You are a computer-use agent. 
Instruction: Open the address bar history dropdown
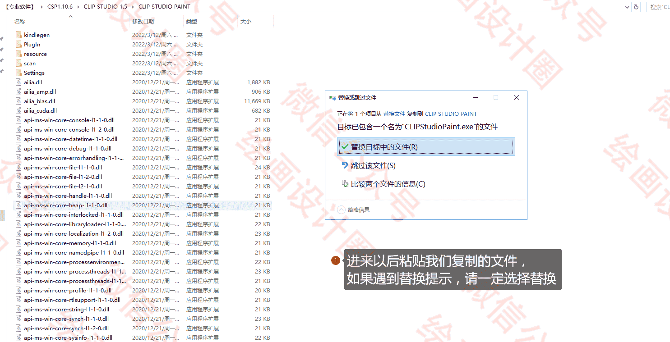(627, 7)
